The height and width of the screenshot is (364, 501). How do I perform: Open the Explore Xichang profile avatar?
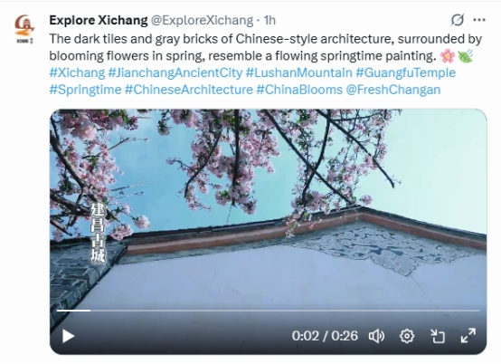click(x=24, y=29)
